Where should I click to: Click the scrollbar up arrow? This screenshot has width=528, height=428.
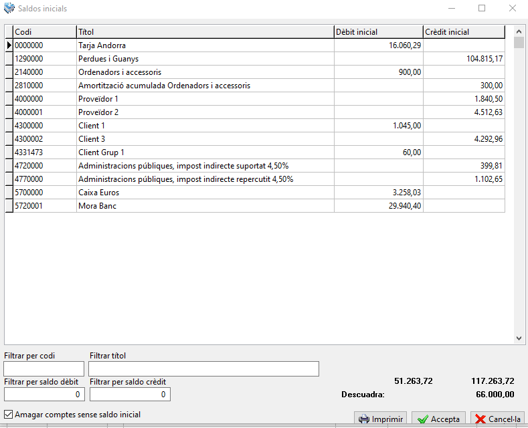tap(519, 31)
